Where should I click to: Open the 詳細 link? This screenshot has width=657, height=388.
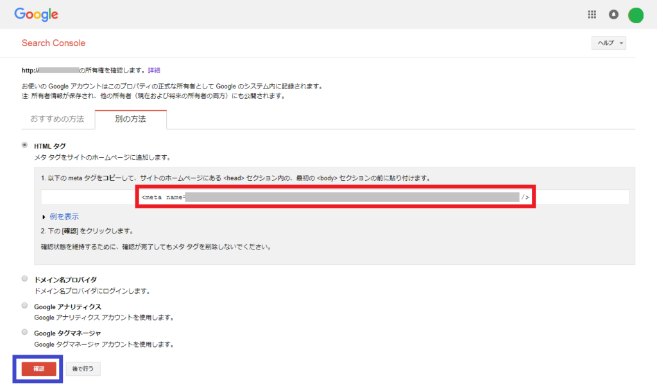[154, 71]
